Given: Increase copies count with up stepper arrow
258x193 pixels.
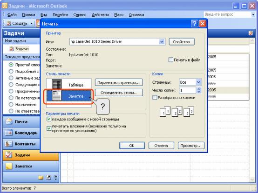Looking at the screenshot, I should pos(199,88).
